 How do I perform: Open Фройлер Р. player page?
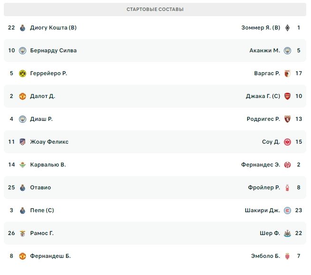point(264,187)
